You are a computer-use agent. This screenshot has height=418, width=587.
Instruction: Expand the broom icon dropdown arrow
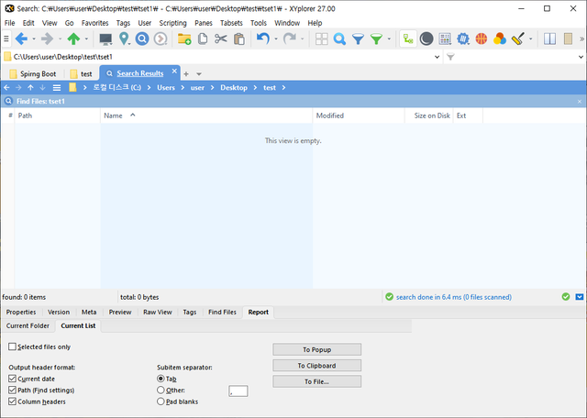(x=530, y=38)
